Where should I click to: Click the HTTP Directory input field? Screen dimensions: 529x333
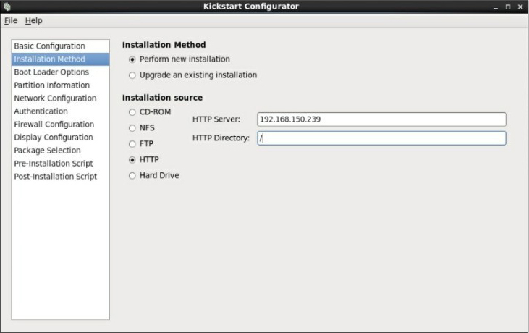coord(381,138)
